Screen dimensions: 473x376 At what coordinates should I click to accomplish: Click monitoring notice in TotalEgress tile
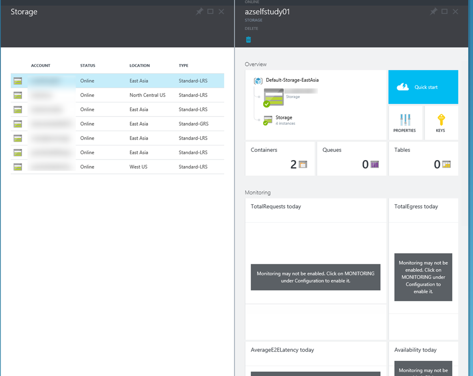(x=423, y=277)
